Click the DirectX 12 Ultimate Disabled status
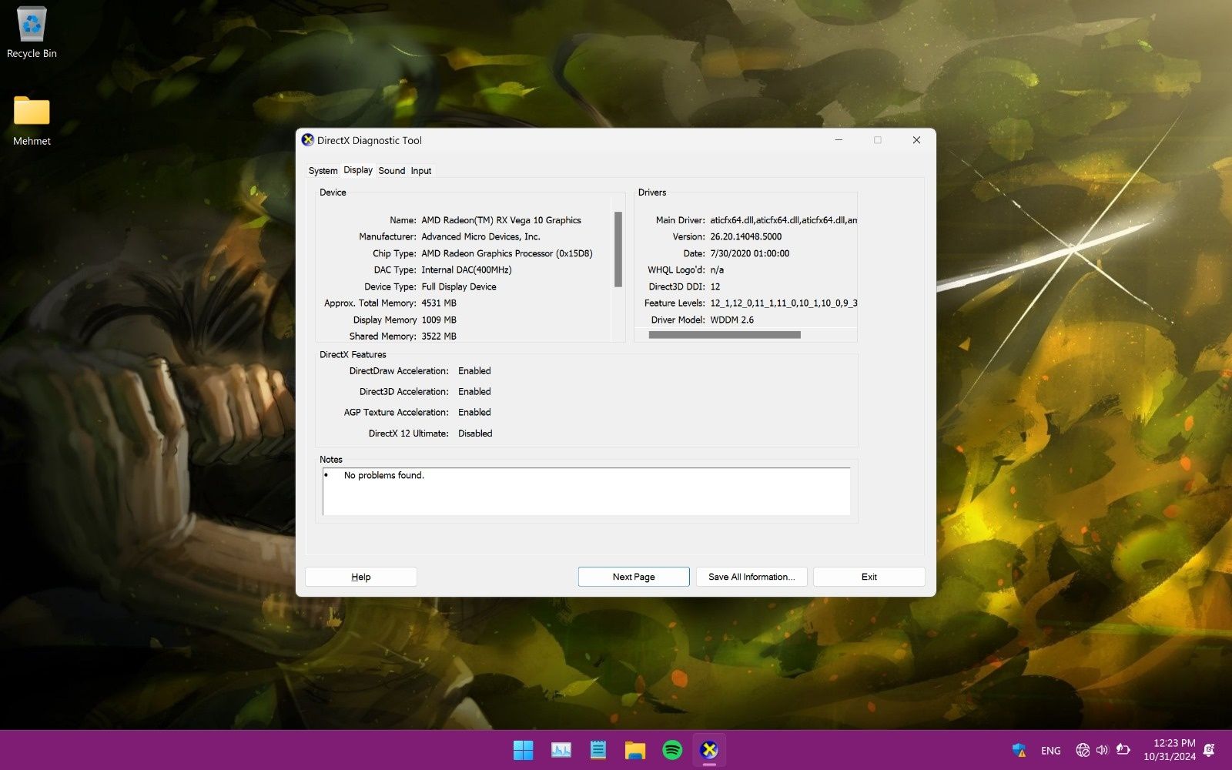Image resolution: width=1232 pixels, height=770 pixels. point(475,434)
